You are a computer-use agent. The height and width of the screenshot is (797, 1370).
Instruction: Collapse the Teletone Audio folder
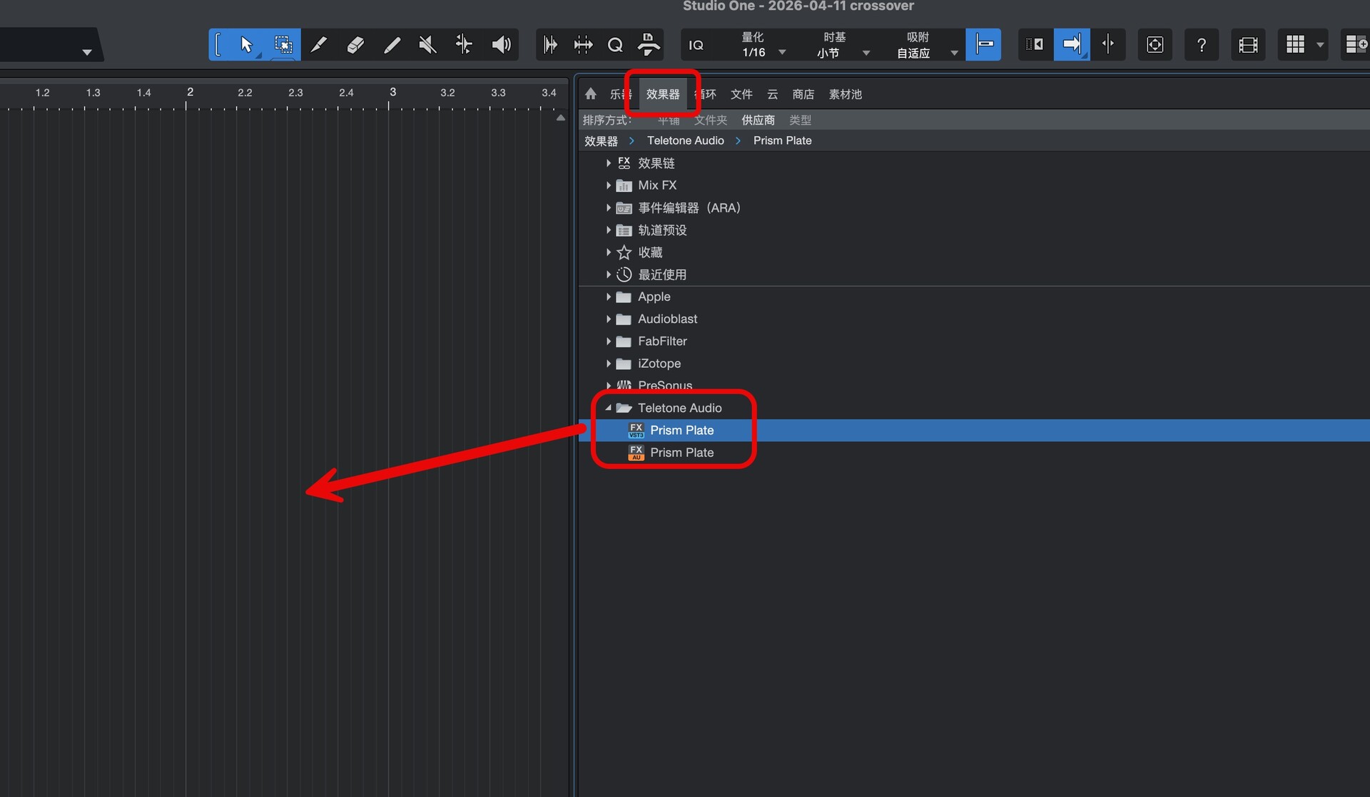tap(609, 408)
